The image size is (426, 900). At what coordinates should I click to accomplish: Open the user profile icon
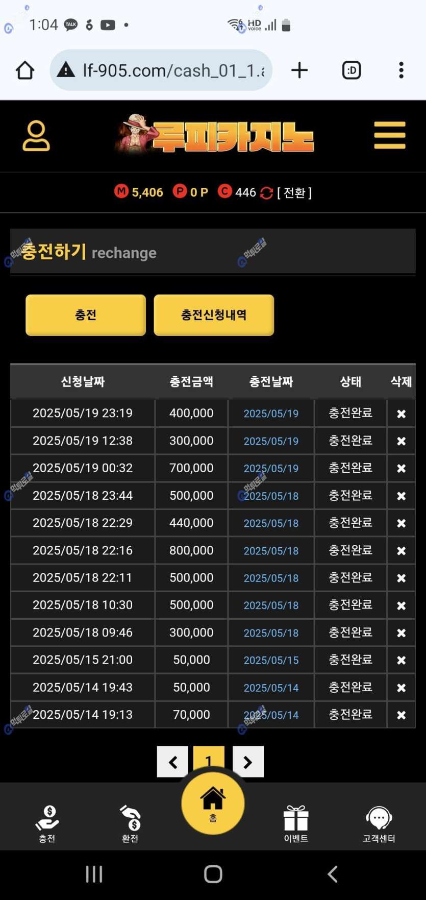coord(36,136)
